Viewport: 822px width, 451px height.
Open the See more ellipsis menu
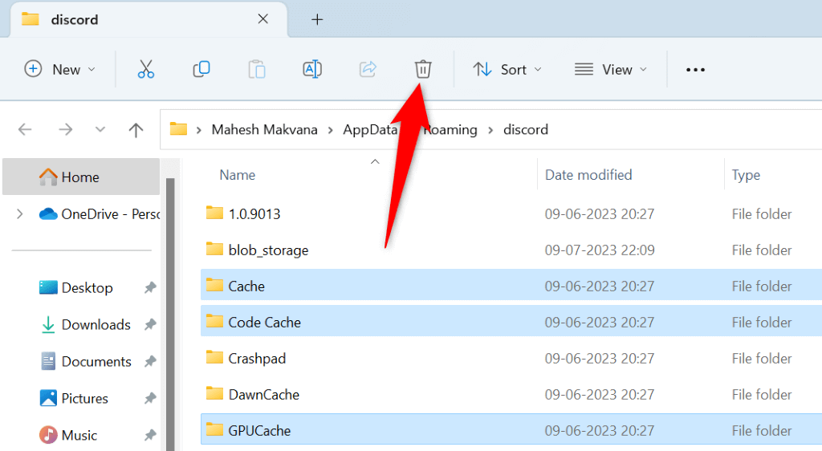[695, 70]
